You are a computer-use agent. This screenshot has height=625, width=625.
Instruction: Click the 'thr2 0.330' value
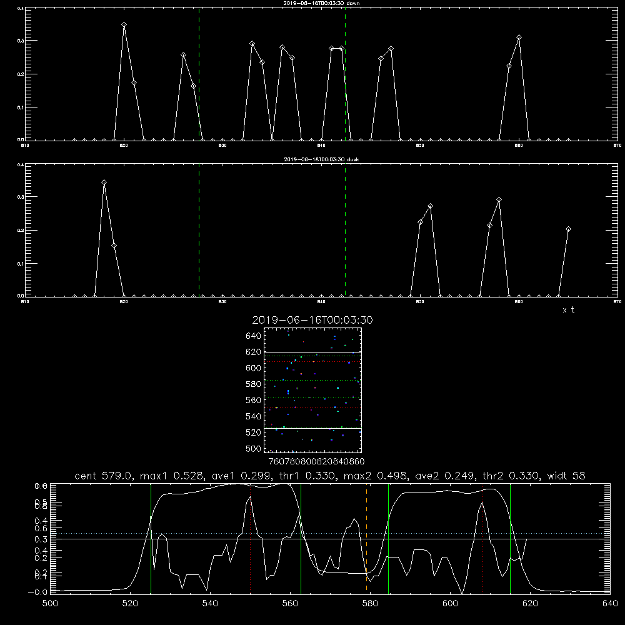pyautogui.click(x=512, y=476)
